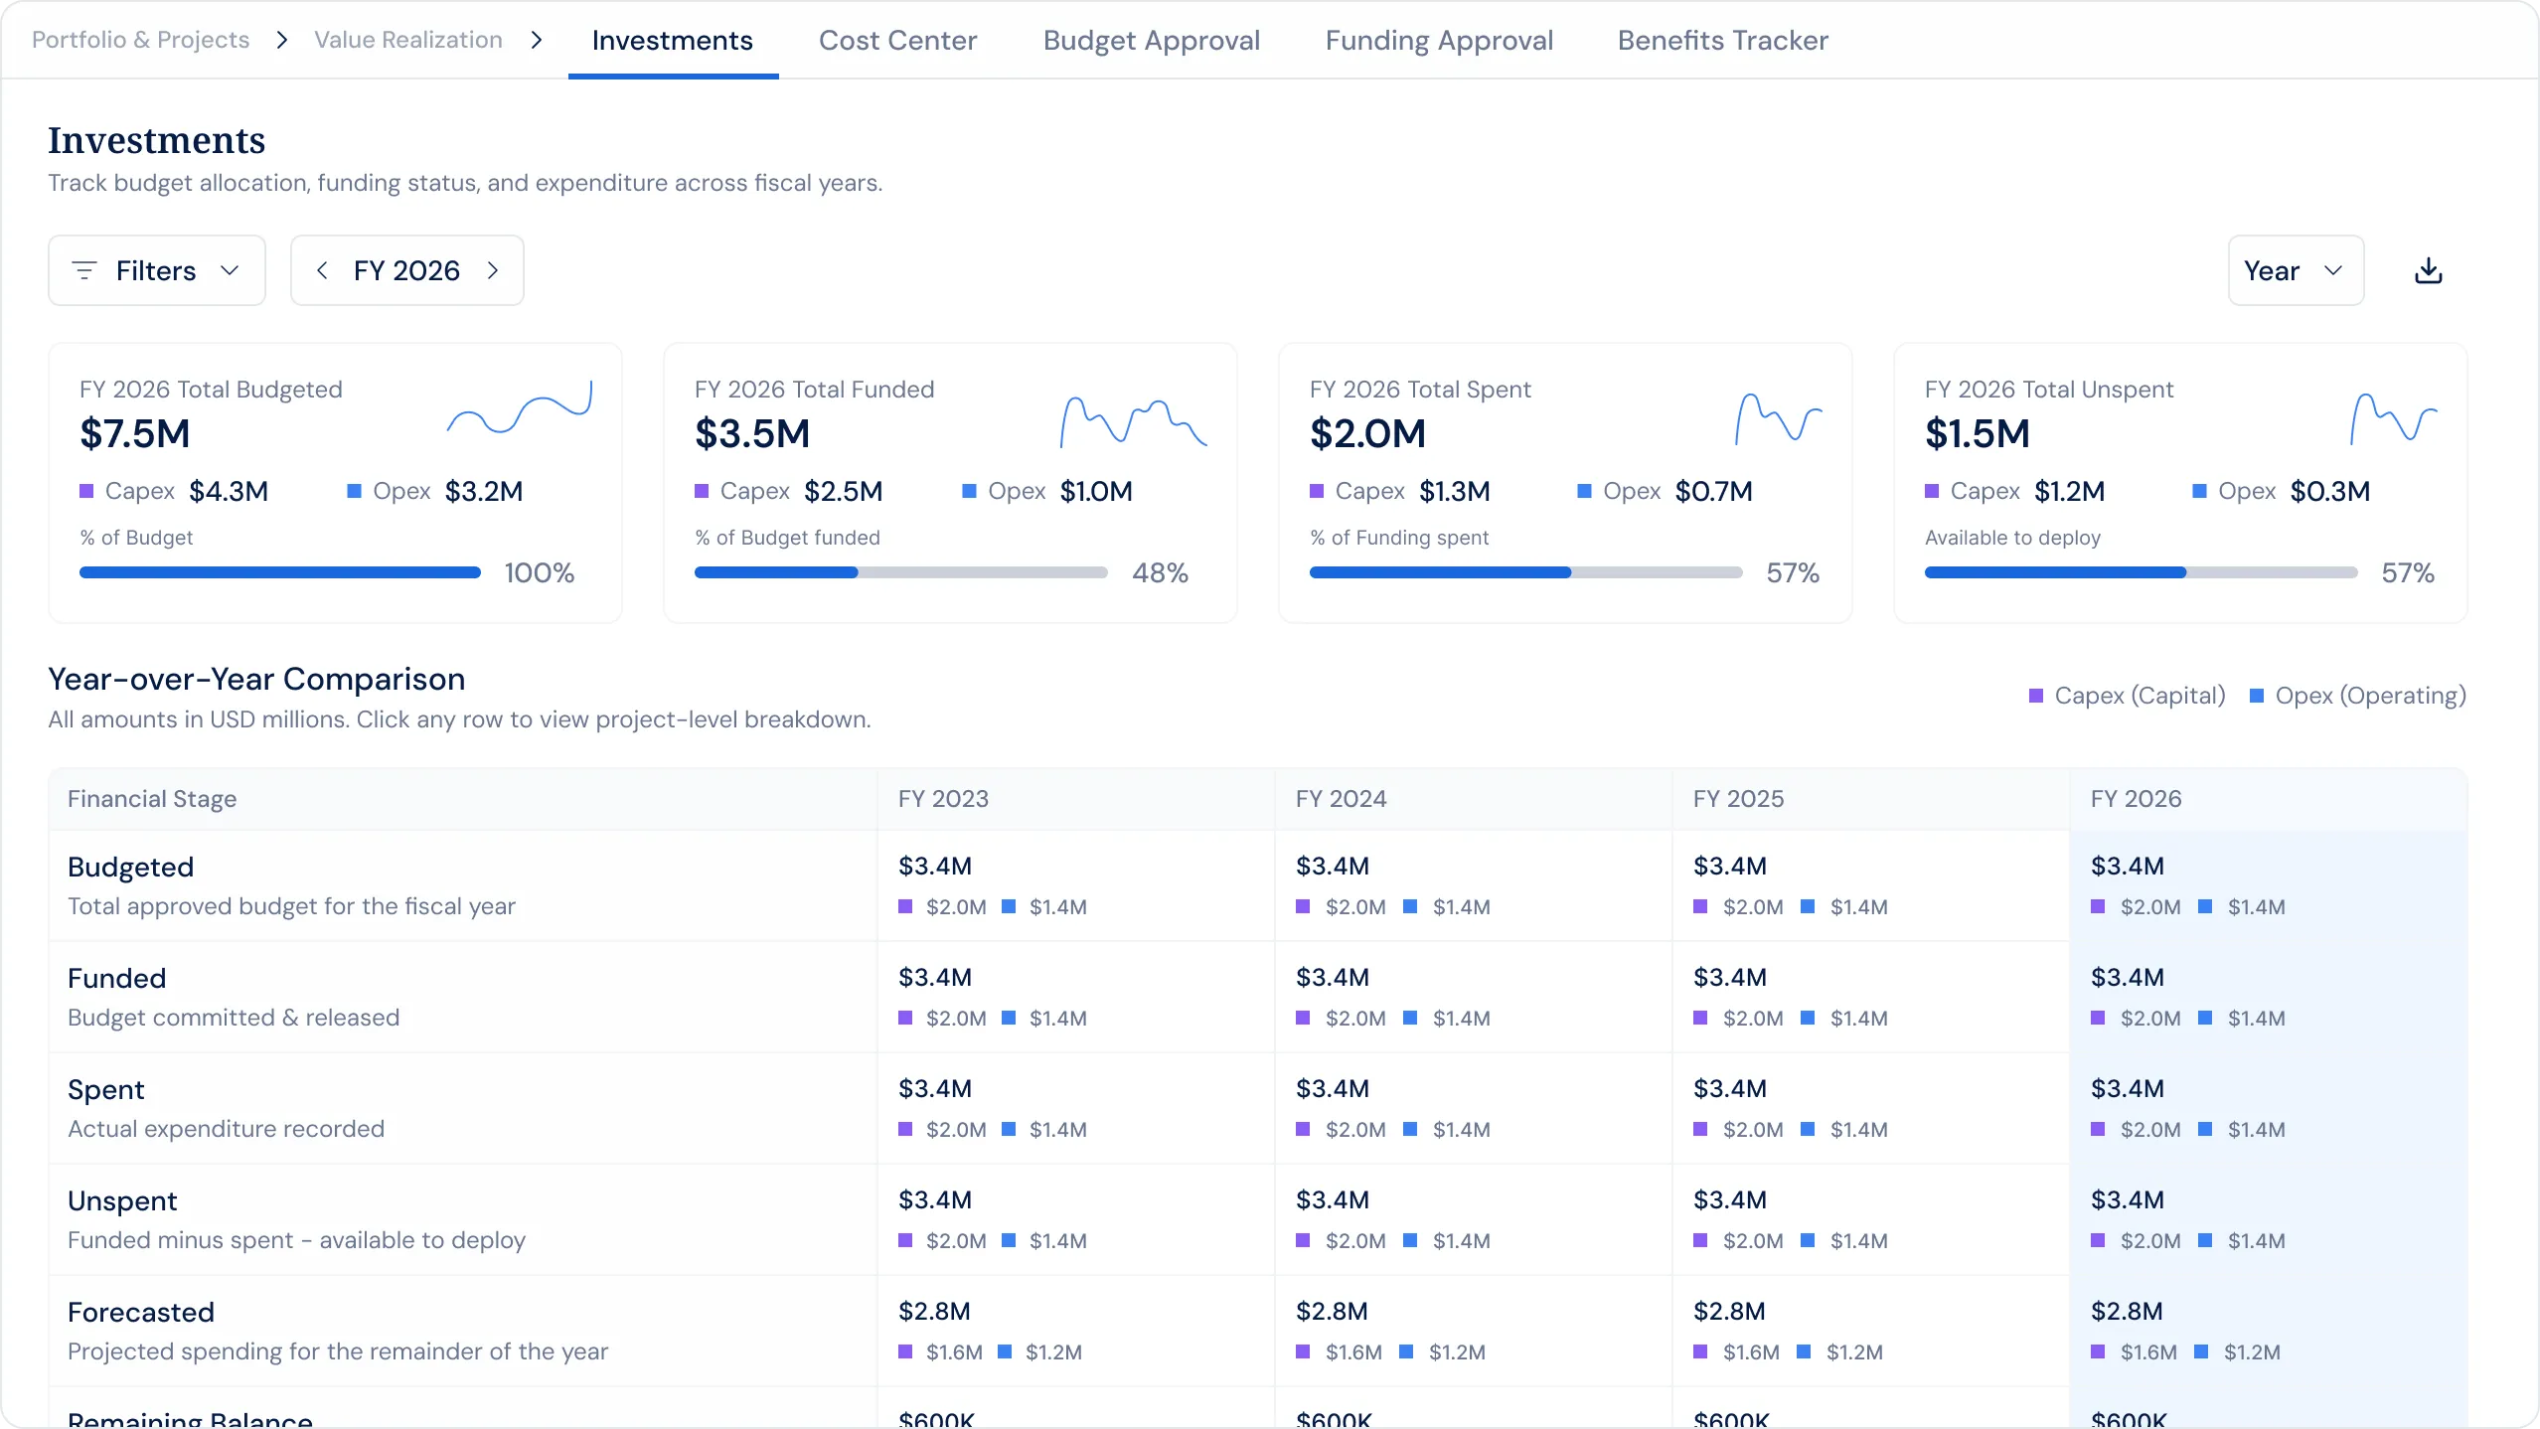Click the filter lines icon
Viewport: 2540px width, 1429px height.
[x=84, y=270]
